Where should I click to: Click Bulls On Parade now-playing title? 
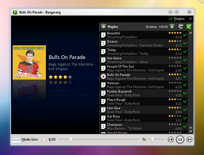click(x=67, y=57)
